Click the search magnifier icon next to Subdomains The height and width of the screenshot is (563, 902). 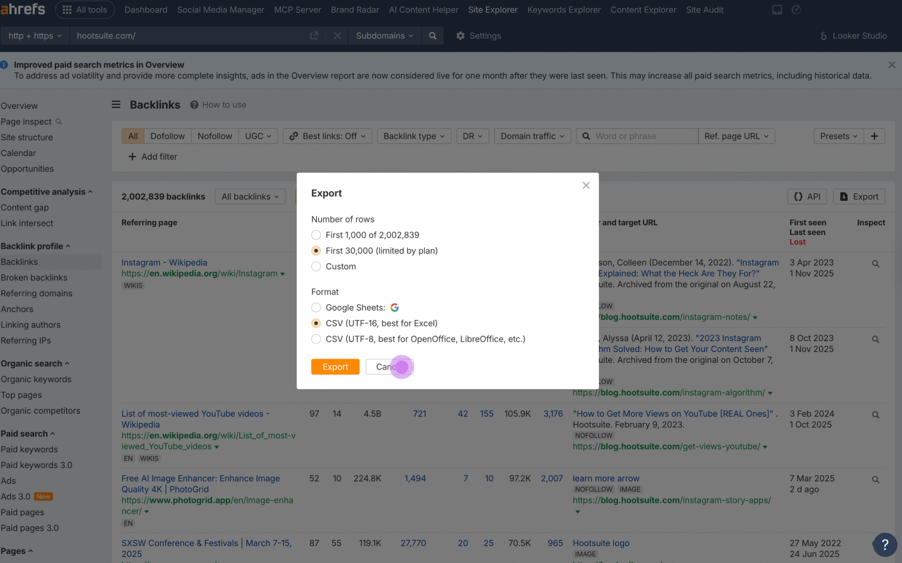pyautogui.click(x=432, y=36)
